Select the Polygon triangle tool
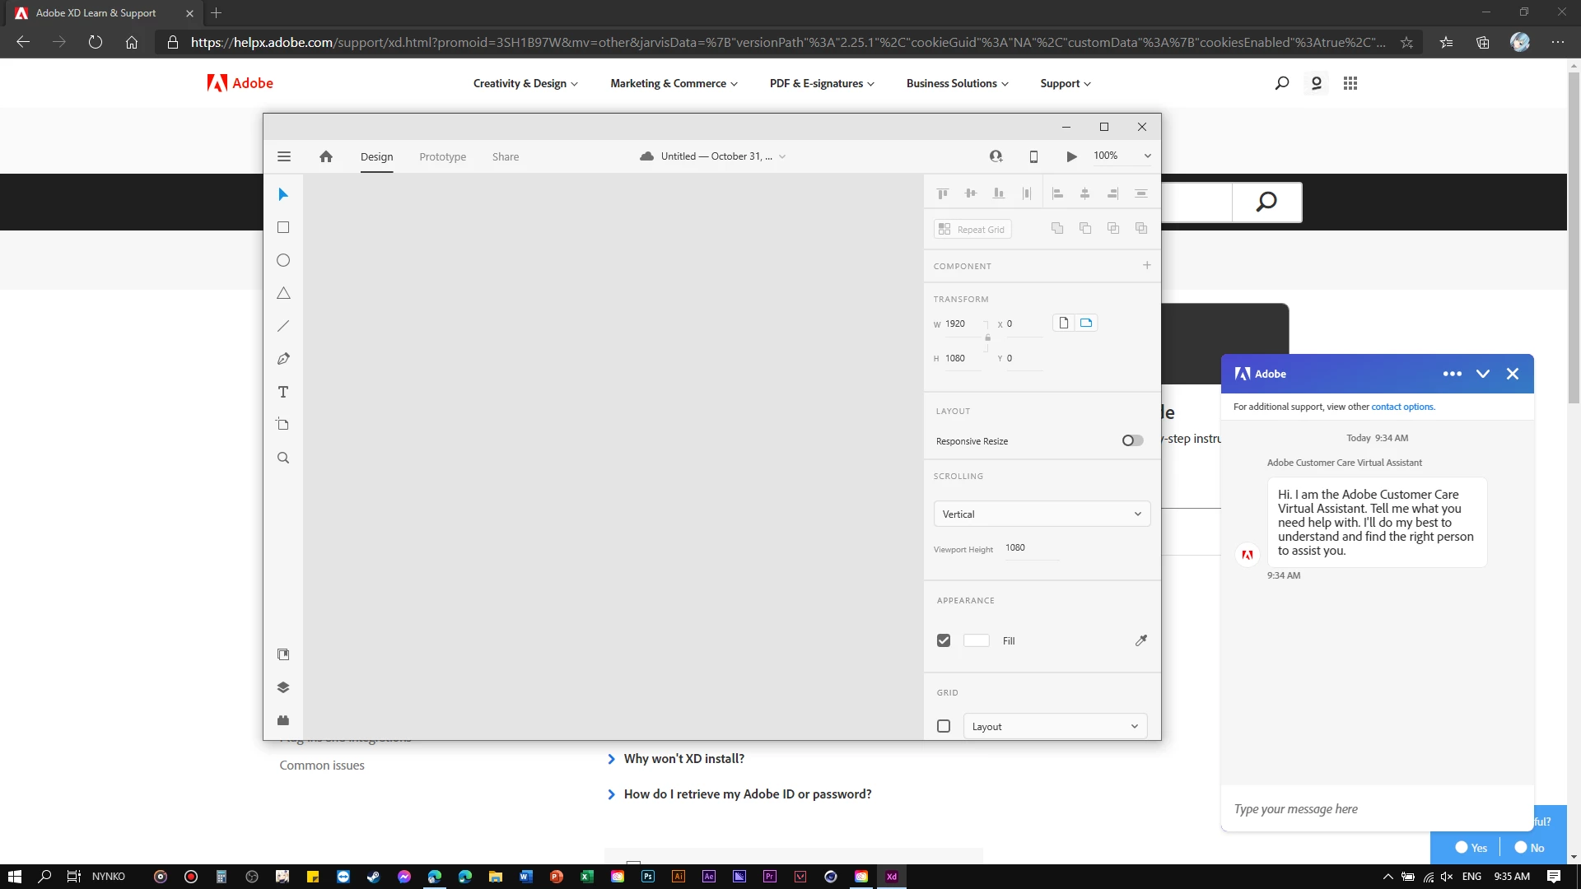 point(283,293)
